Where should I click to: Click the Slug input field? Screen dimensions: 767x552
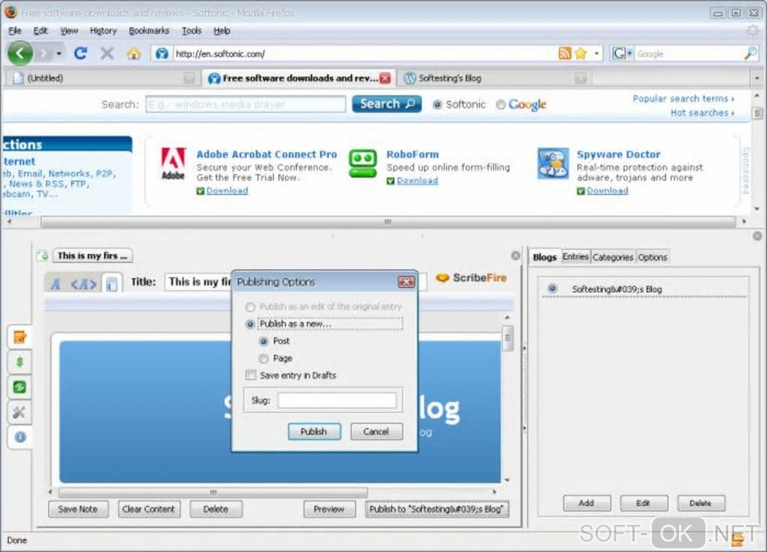(x=337, y=400)
